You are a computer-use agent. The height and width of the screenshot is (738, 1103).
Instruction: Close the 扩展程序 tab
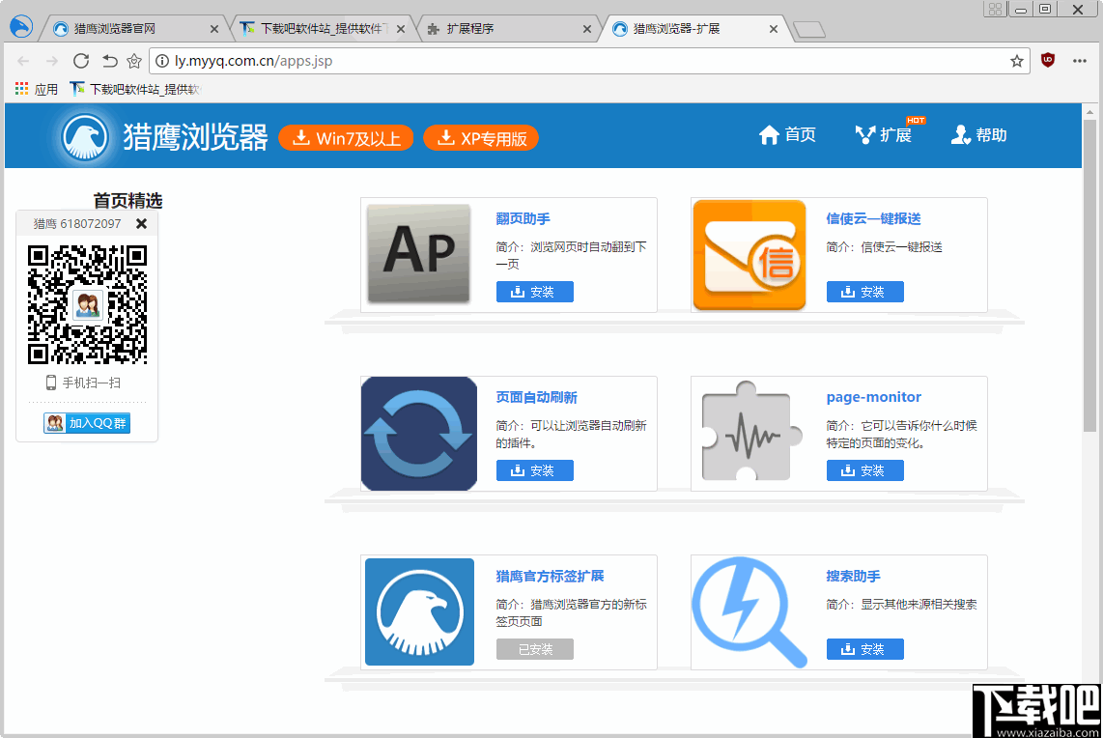587,29
